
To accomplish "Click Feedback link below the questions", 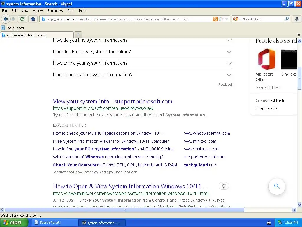I will tap(225, 85).
